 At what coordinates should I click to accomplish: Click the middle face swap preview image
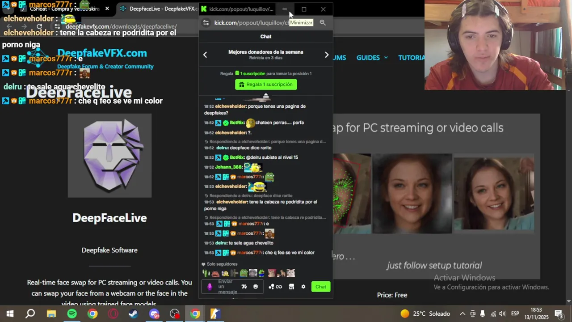click(412, 193)
